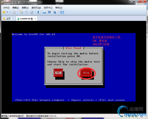
Task: Take a snapshot with the clock-plus icon
Action: (21, 12)
